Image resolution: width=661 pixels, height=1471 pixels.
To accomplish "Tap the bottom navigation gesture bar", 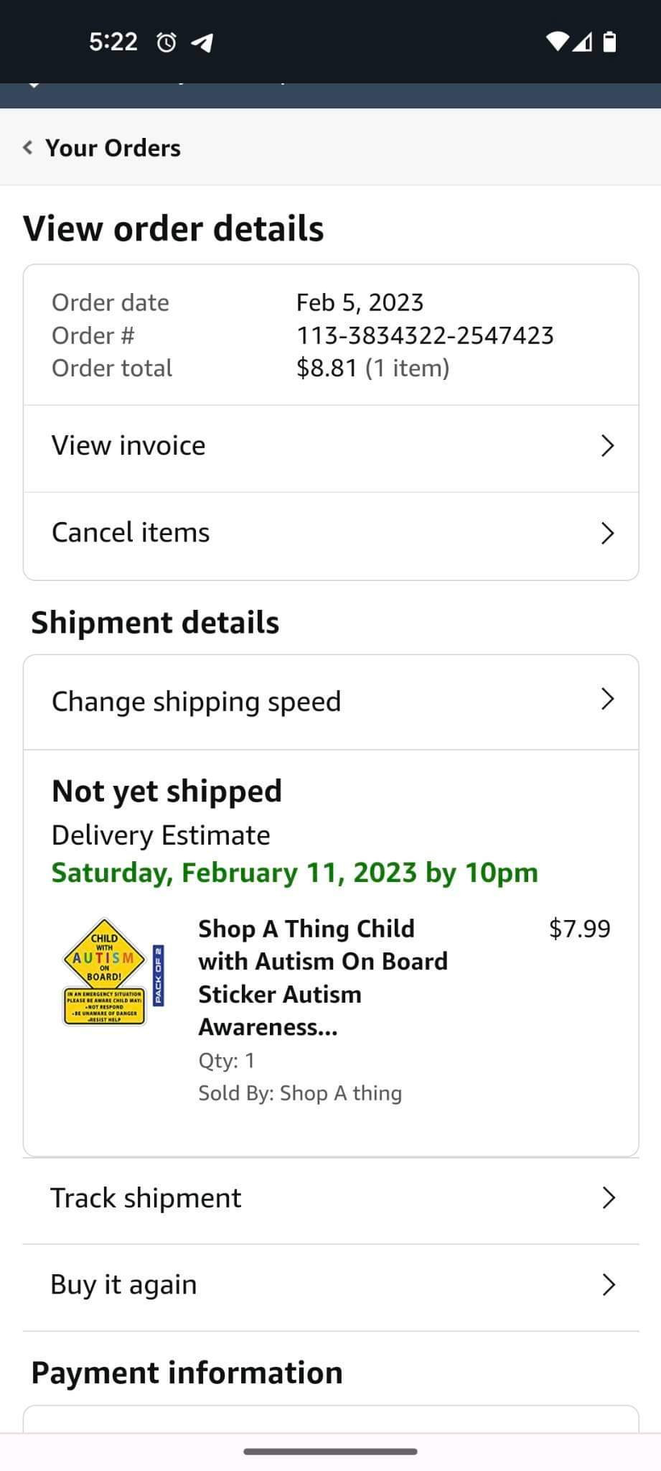I will (330, 1452).
